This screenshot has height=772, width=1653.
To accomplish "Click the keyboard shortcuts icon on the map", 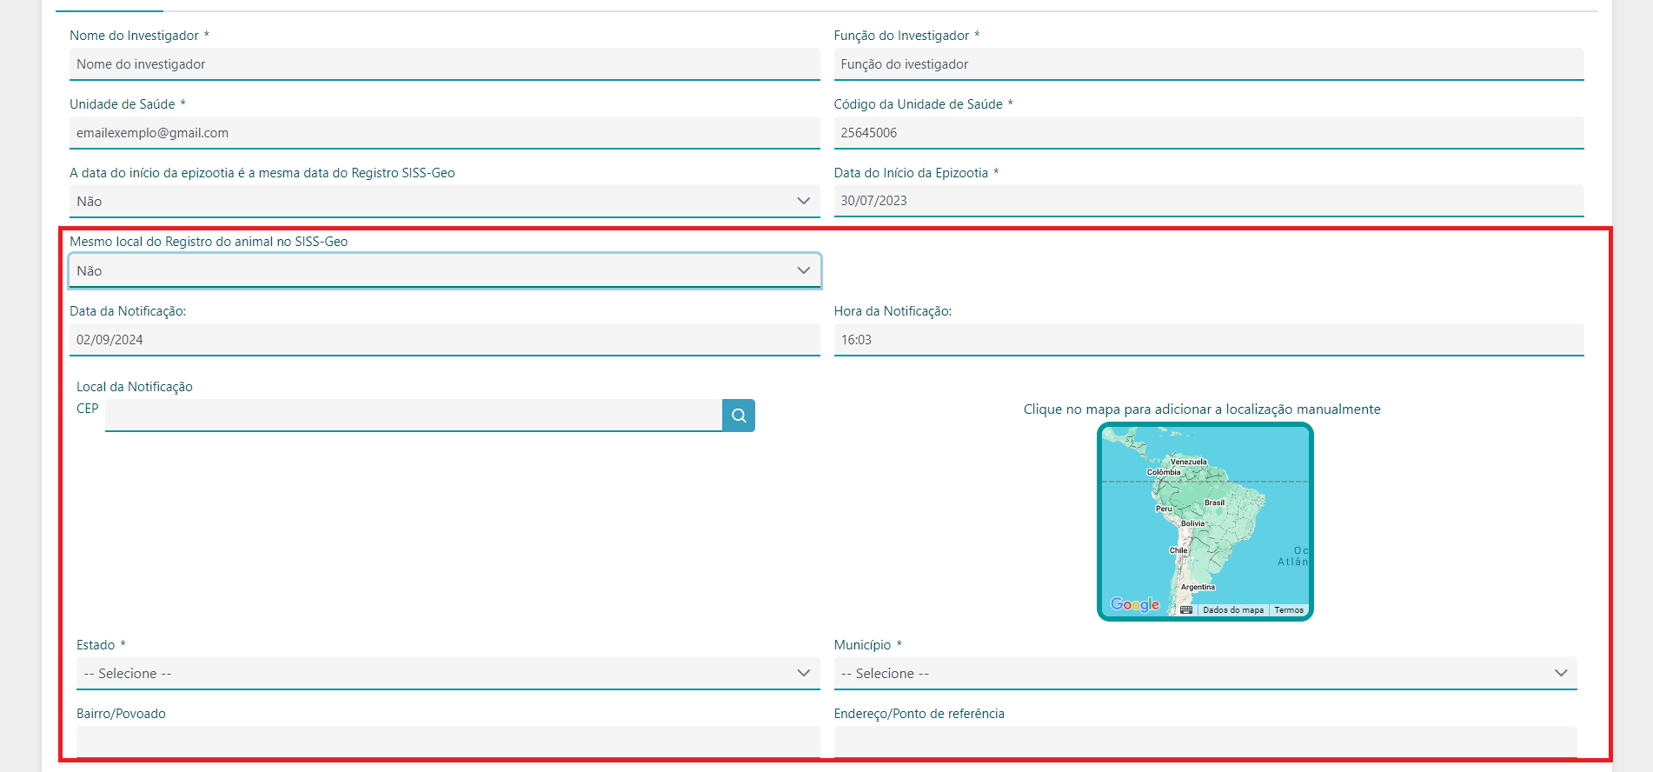I will (x=1186, y=610).
